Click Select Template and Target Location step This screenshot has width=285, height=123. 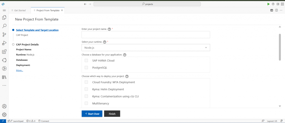click(x=37, y=30)
